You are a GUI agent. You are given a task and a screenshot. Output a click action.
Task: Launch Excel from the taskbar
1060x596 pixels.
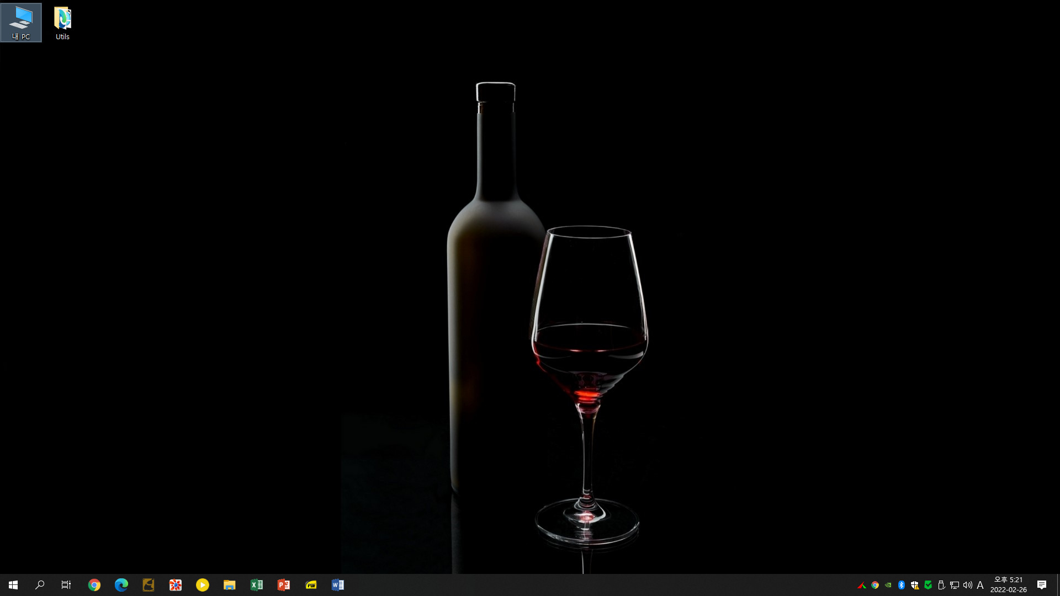257,585
